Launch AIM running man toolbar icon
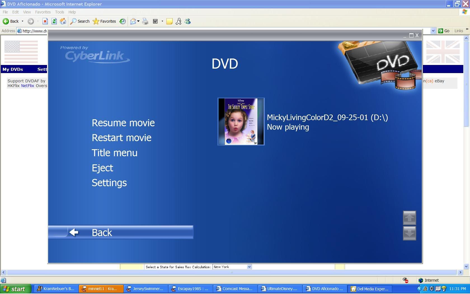The width and height of the screenshot is (470, 294). click(x=178, y=21)
